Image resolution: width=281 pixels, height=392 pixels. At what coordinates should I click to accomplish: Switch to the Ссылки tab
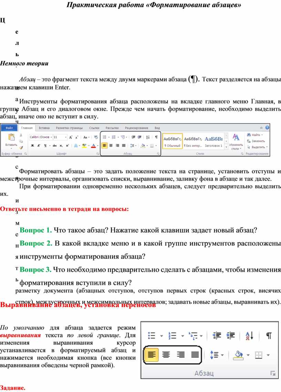click(x=94, y=128)
